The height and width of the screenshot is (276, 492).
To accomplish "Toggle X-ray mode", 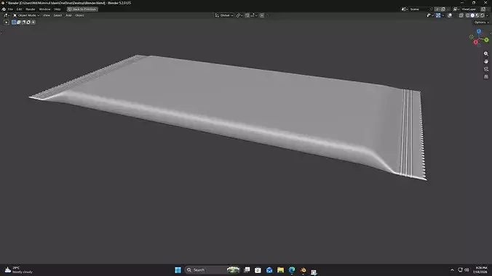I will (x=461, y=15).
